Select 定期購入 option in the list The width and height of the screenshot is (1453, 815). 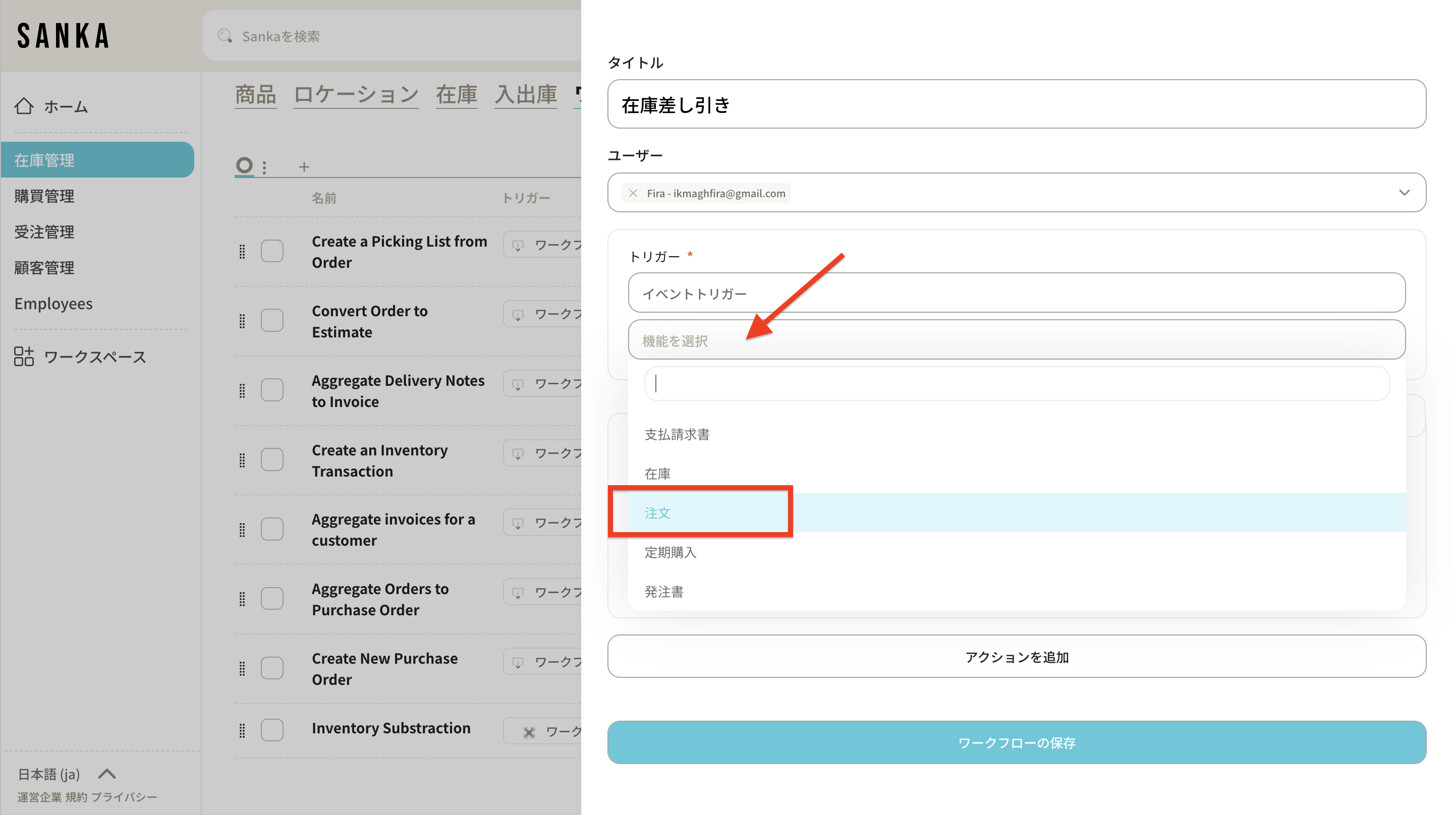tap(670, 552)
